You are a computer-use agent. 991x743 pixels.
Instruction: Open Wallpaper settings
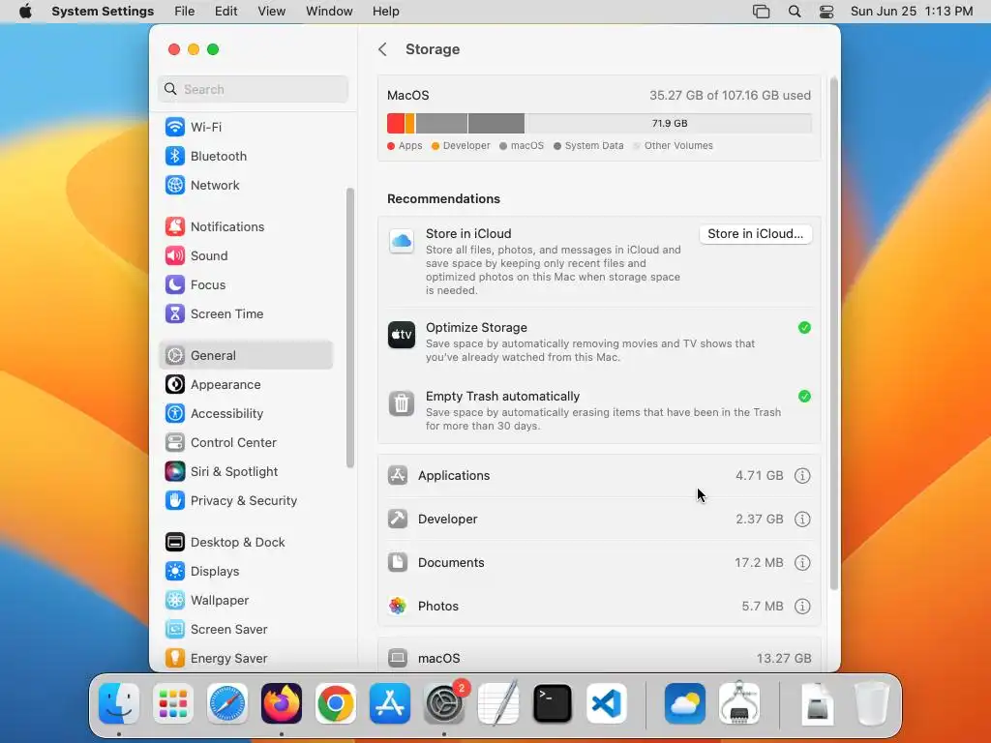247,601
